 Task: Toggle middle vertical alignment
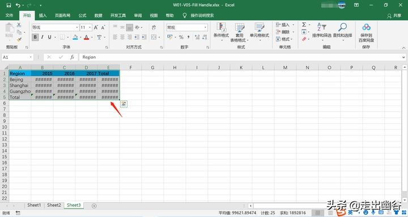pyautogui.click(x=122, y=27)
